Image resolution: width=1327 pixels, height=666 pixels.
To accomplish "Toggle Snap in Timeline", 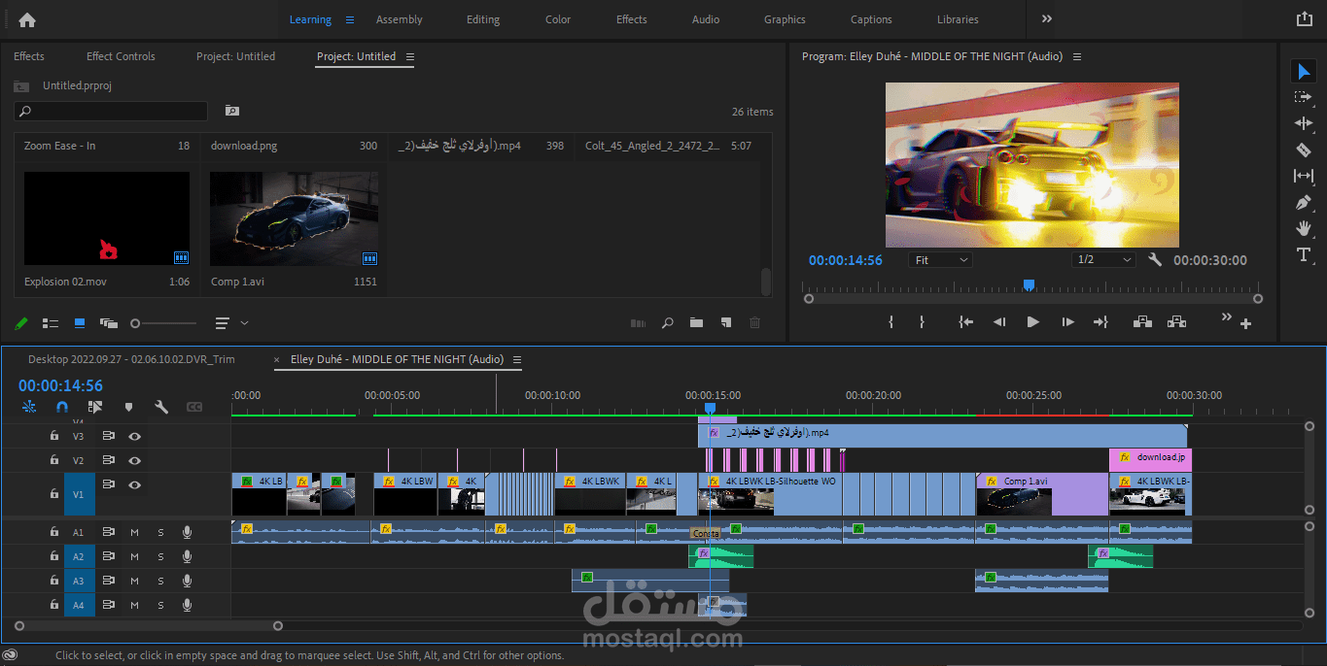I will point(61,407).
